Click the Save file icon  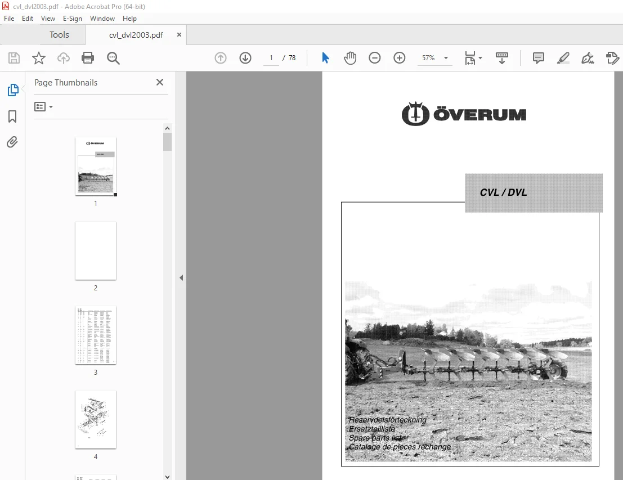(14, 58)
